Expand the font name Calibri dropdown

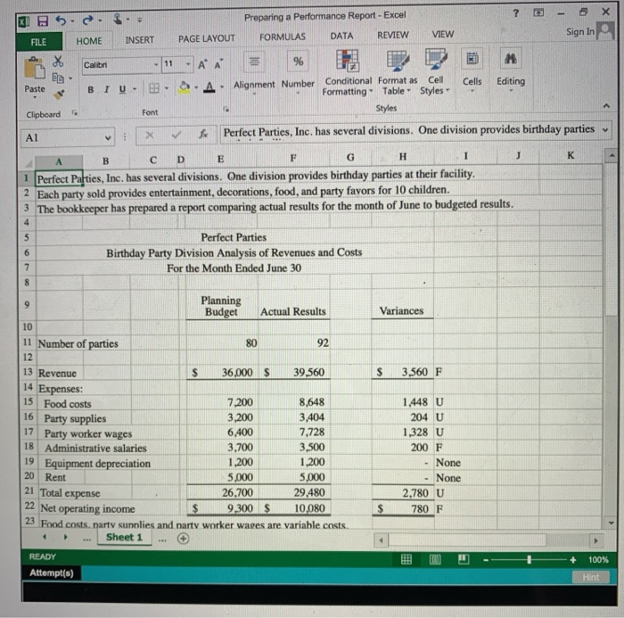tap(156, 64)
